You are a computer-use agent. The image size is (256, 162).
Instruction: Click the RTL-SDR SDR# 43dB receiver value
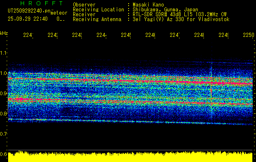click(179, 15)
